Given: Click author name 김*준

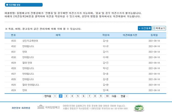Looking at the screenshot, I should click(106, 79).
